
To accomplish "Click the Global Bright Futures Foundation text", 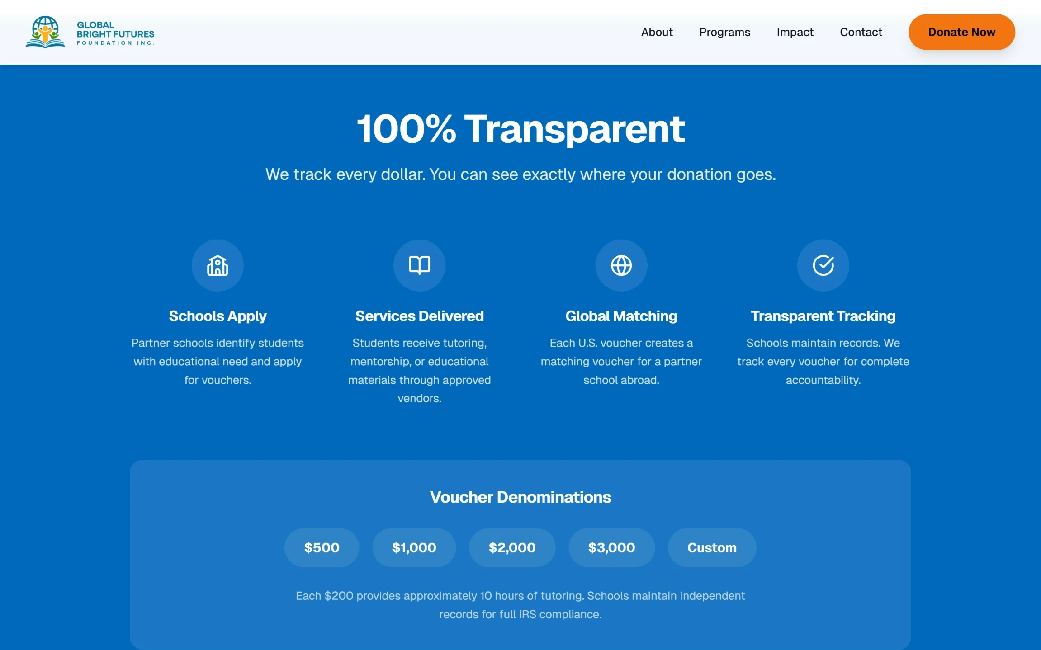I will coord(115,33).
